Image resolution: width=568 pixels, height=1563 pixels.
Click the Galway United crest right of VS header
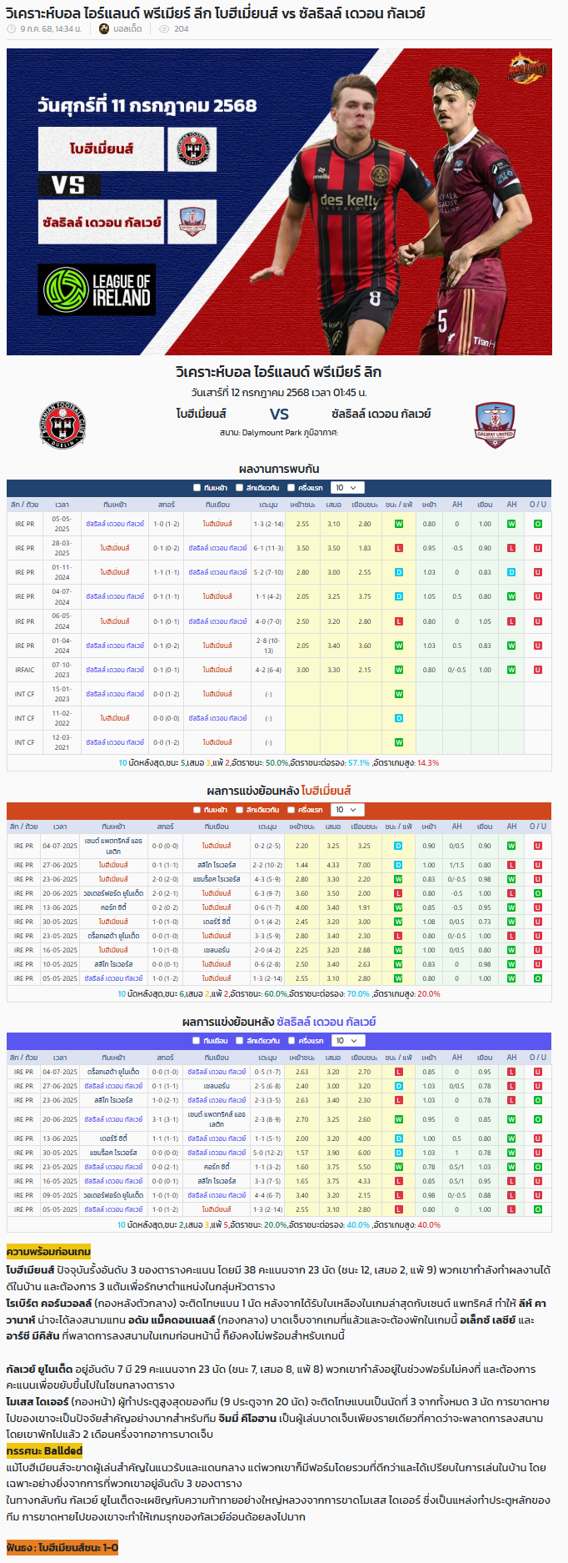tap(495, 425)
